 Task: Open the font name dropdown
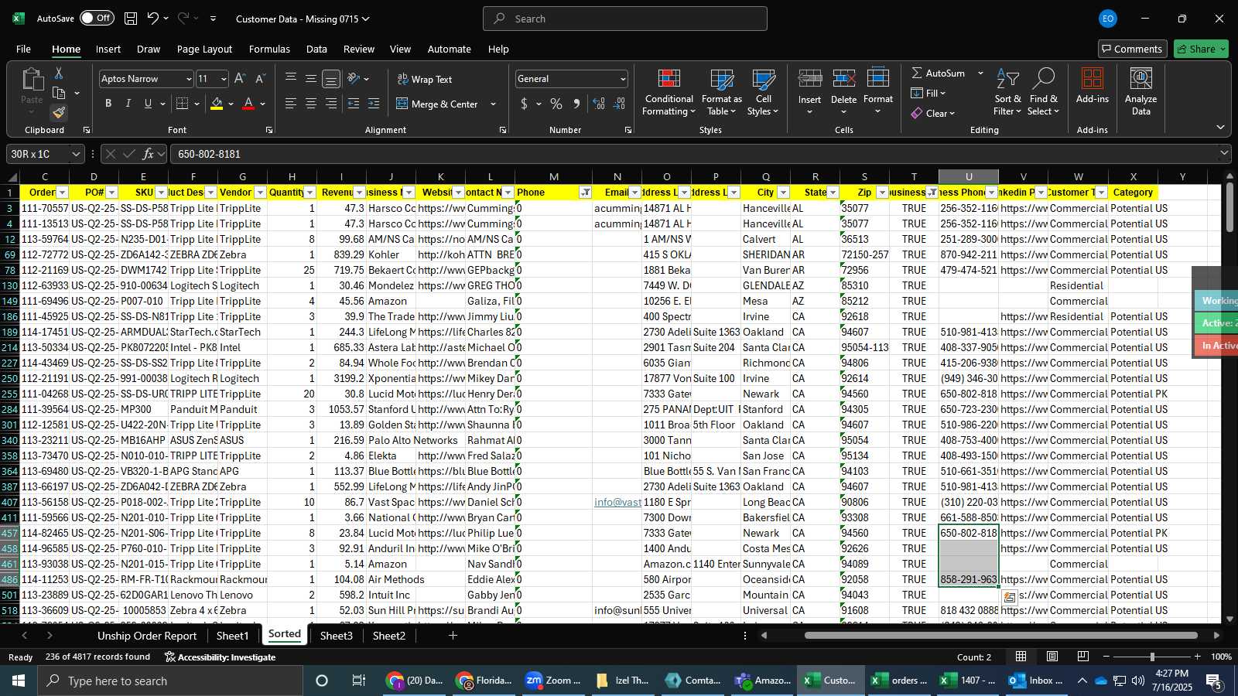click(x=188, y=79)
